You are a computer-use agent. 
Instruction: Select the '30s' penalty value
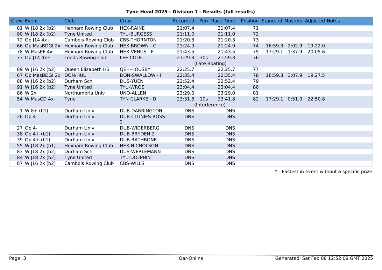(204, 58)
